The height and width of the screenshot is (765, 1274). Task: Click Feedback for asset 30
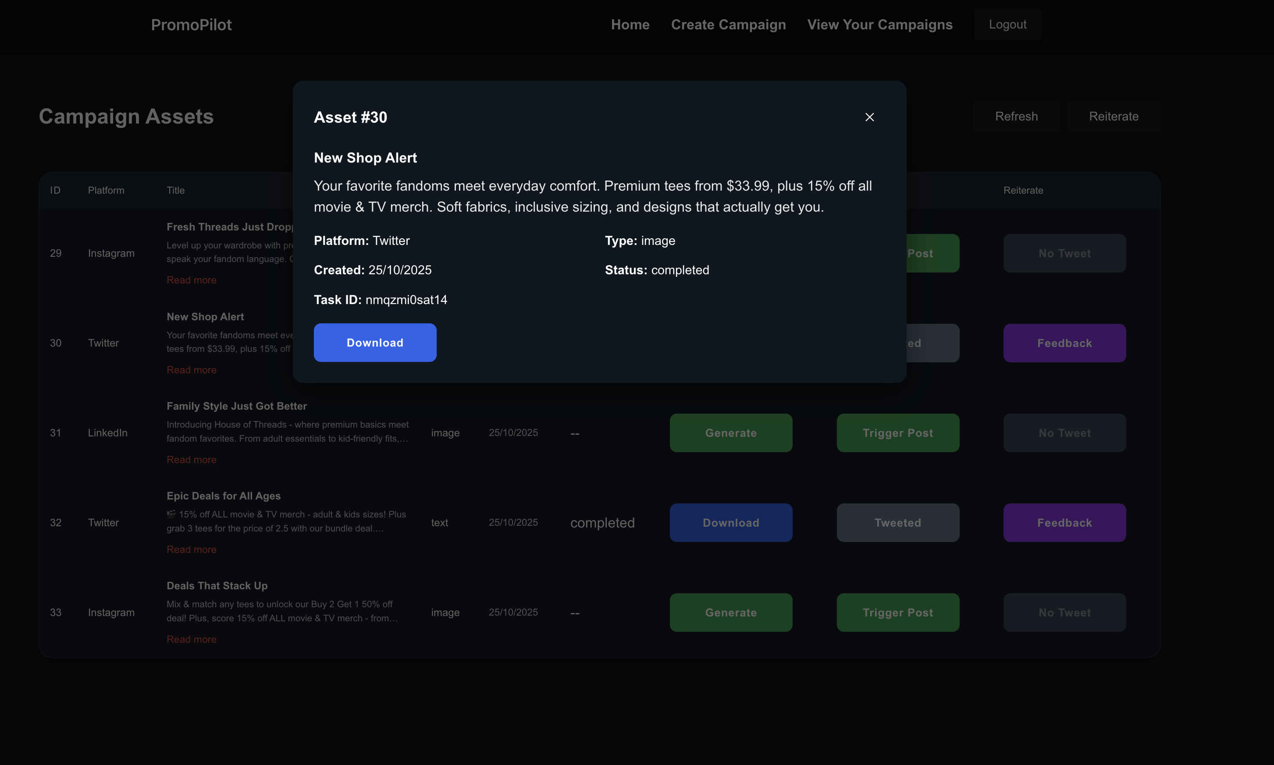[x=1064, y=344]
